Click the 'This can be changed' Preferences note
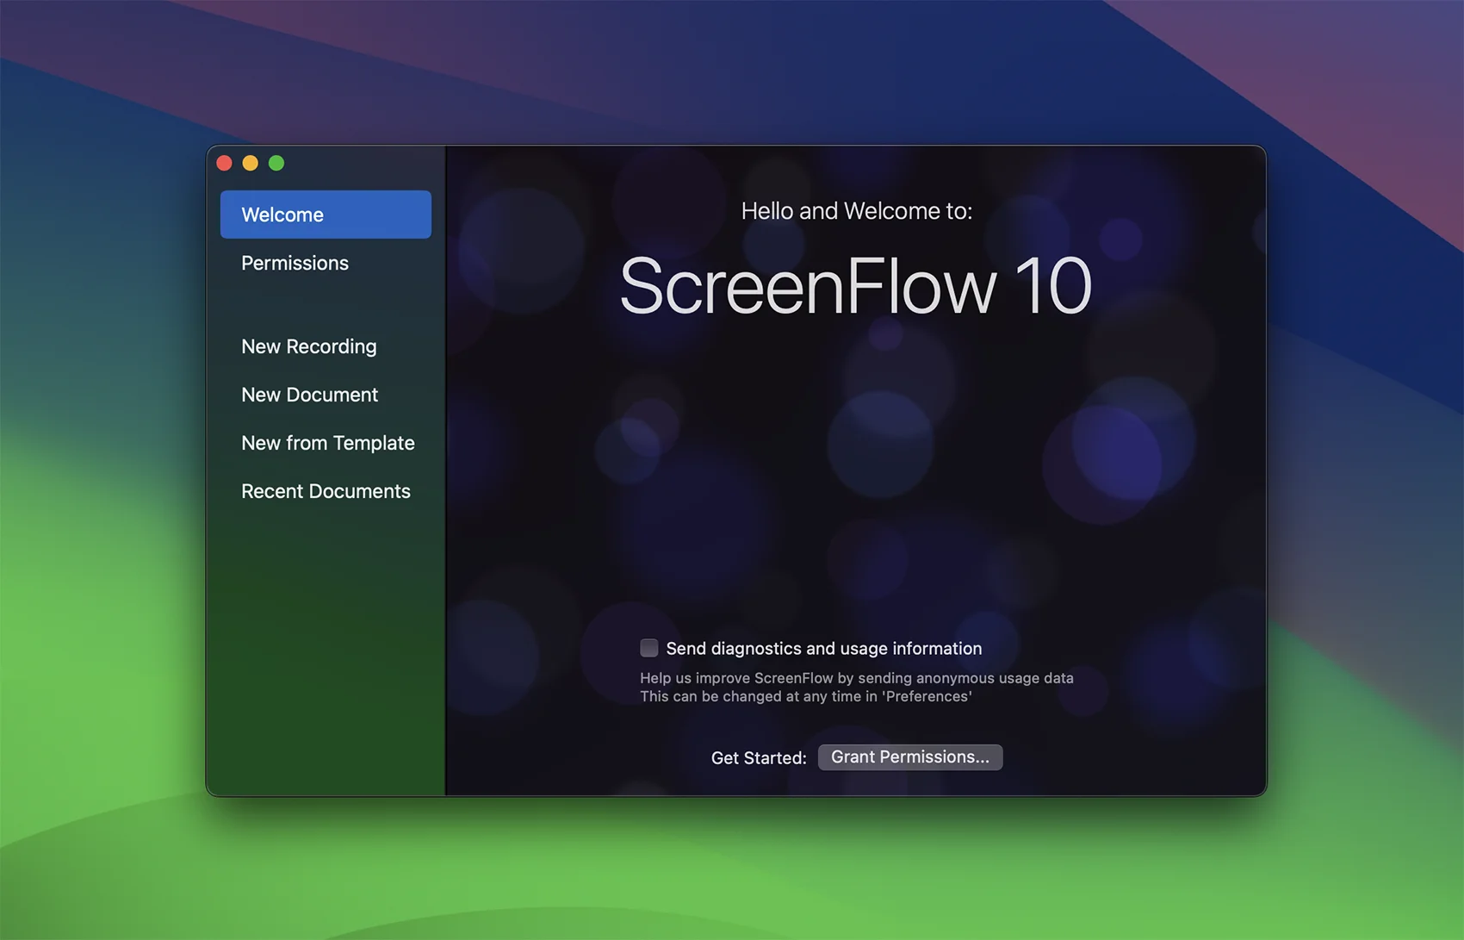Viewport: 1464px width, 940px height. (806, 696)
